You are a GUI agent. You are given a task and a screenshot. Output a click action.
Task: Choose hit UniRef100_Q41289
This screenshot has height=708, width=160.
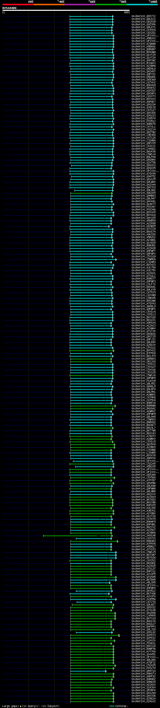click(x=143, y=693)
